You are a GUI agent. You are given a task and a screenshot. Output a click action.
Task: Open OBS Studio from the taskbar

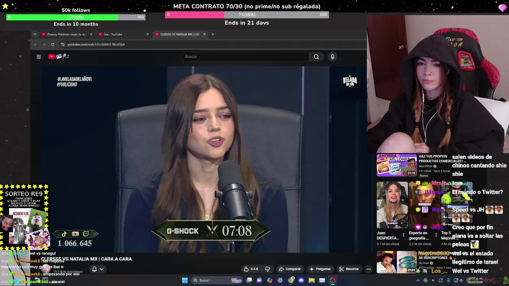[332, 280]
